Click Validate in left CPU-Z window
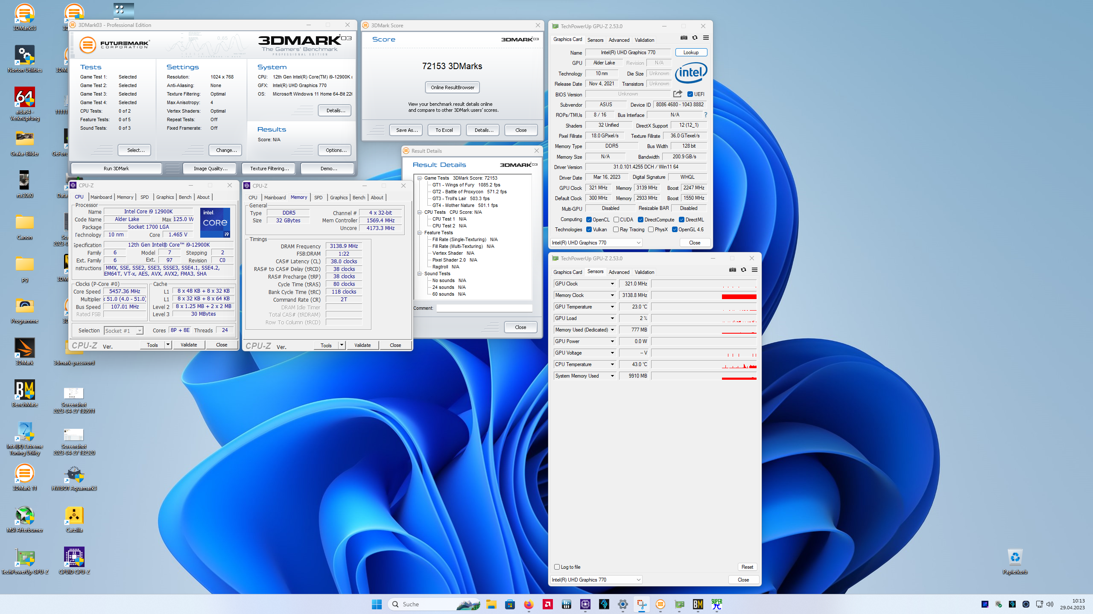Viewport: 1093px width, 614px height. click(x=189, y=345)
